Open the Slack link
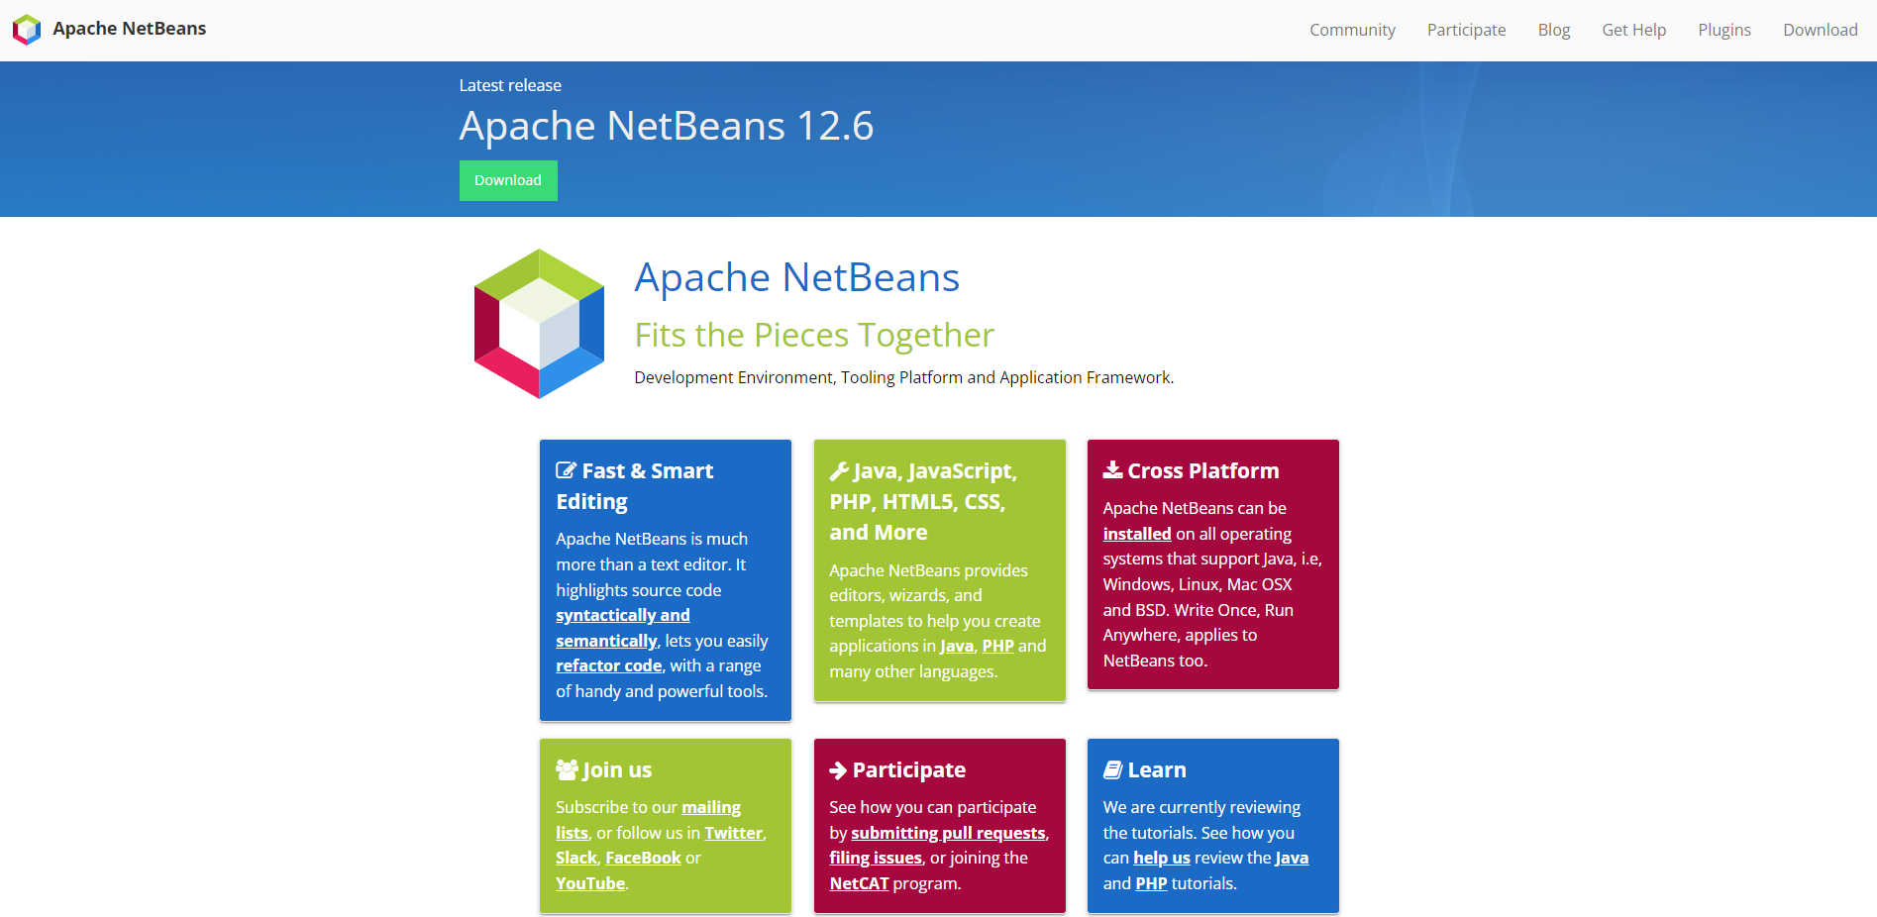1877x917 pixels. tap(575, 858)
